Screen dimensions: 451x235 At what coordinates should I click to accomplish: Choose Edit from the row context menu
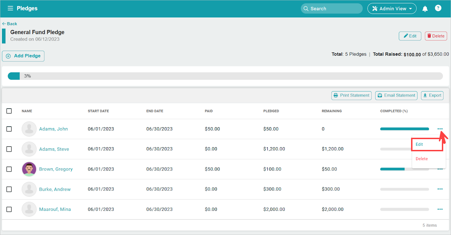pyautogui.click(x=419, y=144)
